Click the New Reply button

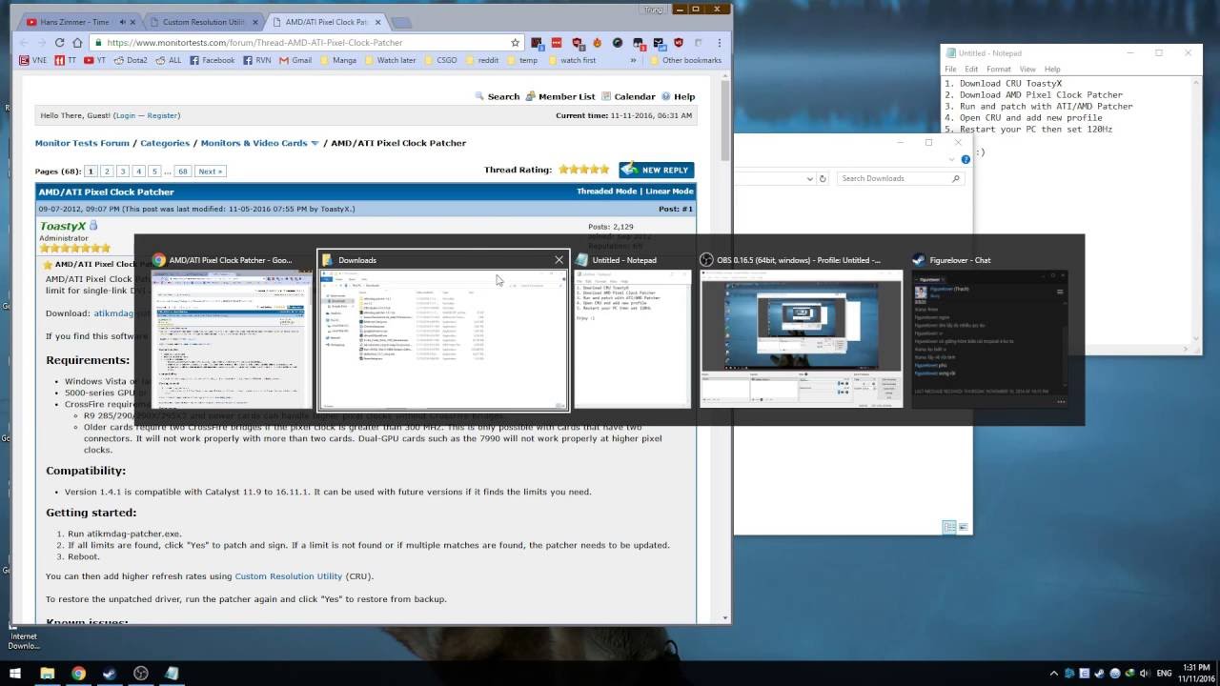click(x=656, y=170)
